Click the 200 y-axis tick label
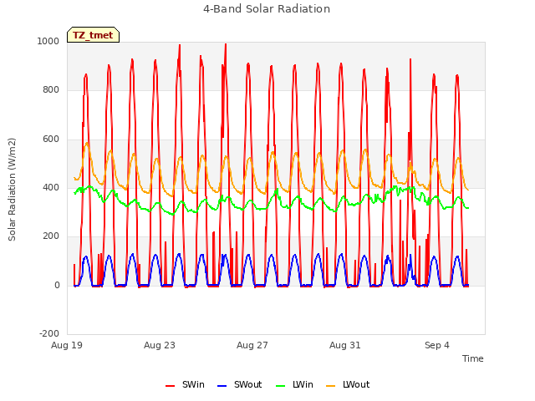This screenshot has height=401, width=535. click(x=51, y=236)
